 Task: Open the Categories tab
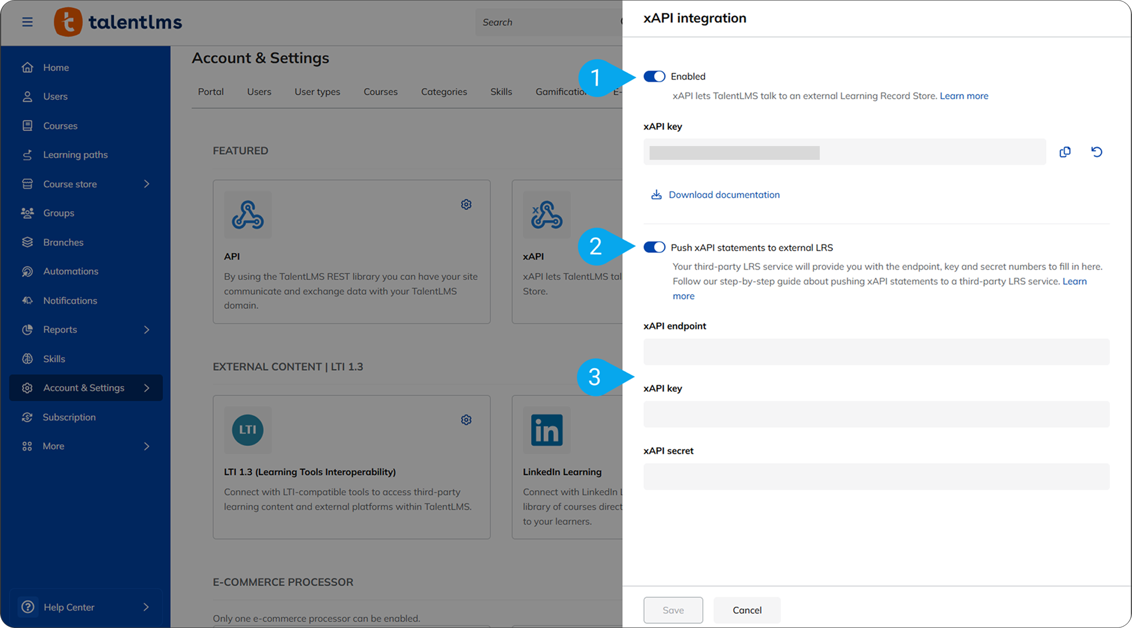coord(444,92)
